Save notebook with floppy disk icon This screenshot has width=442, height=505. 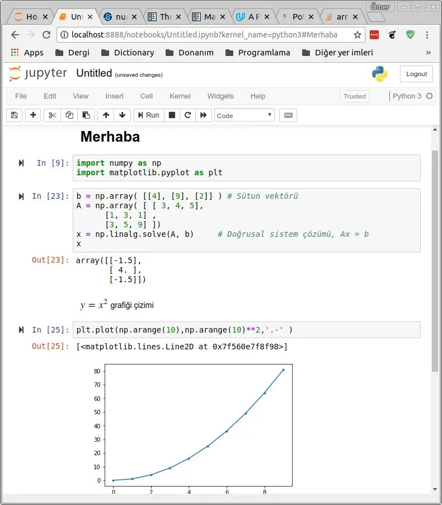14,115
